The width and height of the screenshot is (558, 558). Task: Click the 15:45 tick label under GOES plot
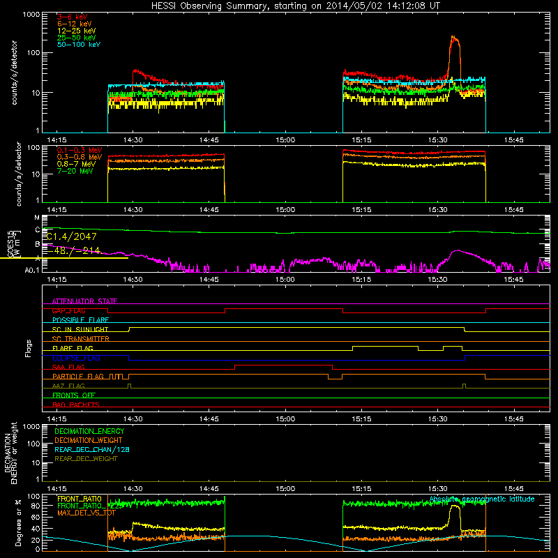tap(513, 280)
